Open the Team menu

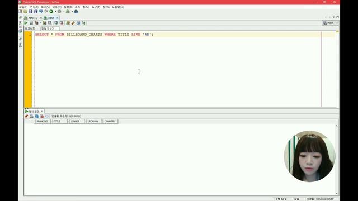click(86, 7)
